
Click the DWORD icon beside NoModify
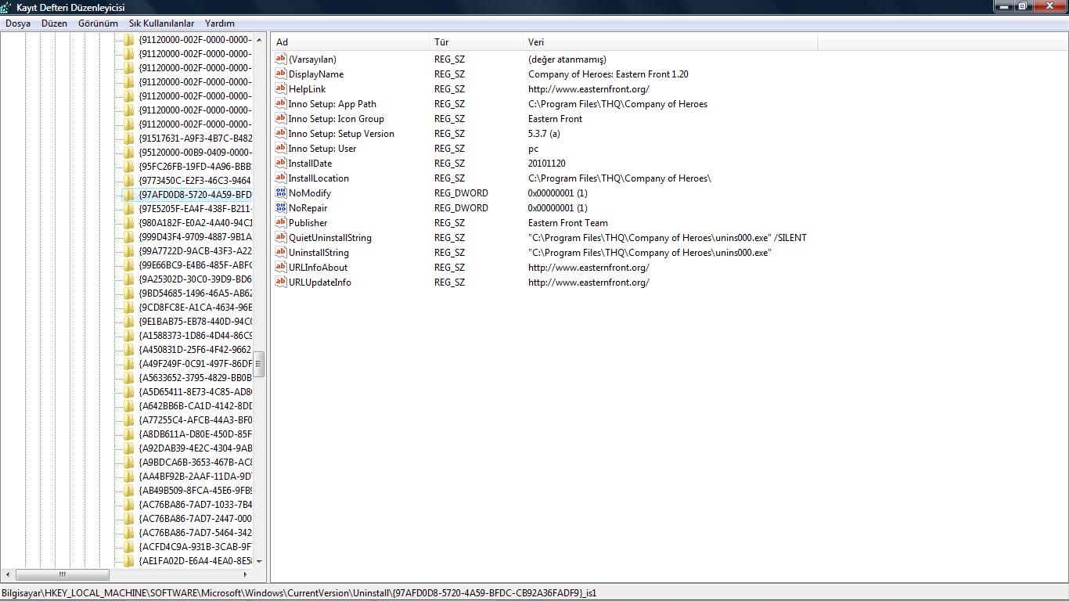tap(281, 193)
